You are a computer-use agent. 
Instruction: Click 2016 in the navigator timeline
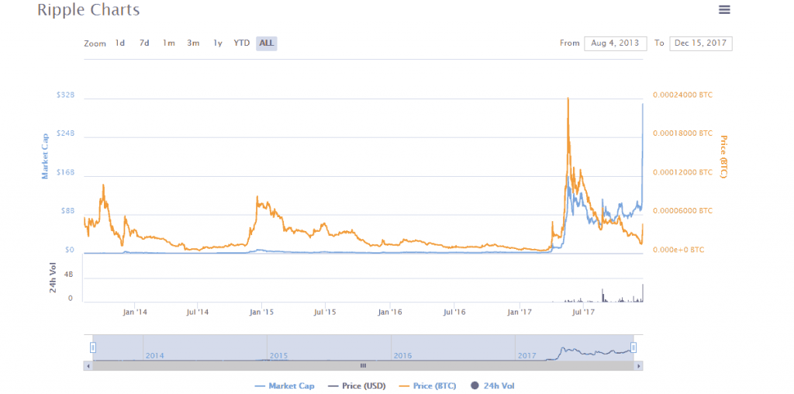(403, 356)
